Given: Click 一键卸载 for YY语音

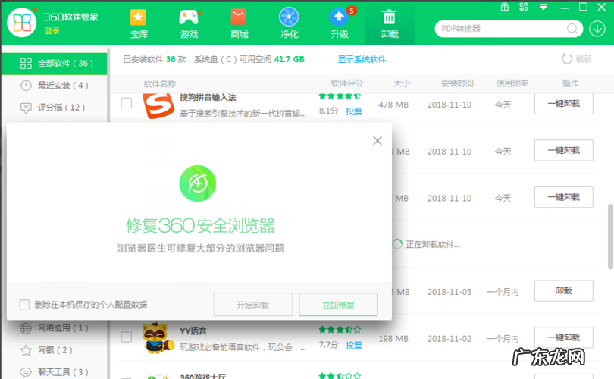Looking at the screenshot, I should (563, 337).
